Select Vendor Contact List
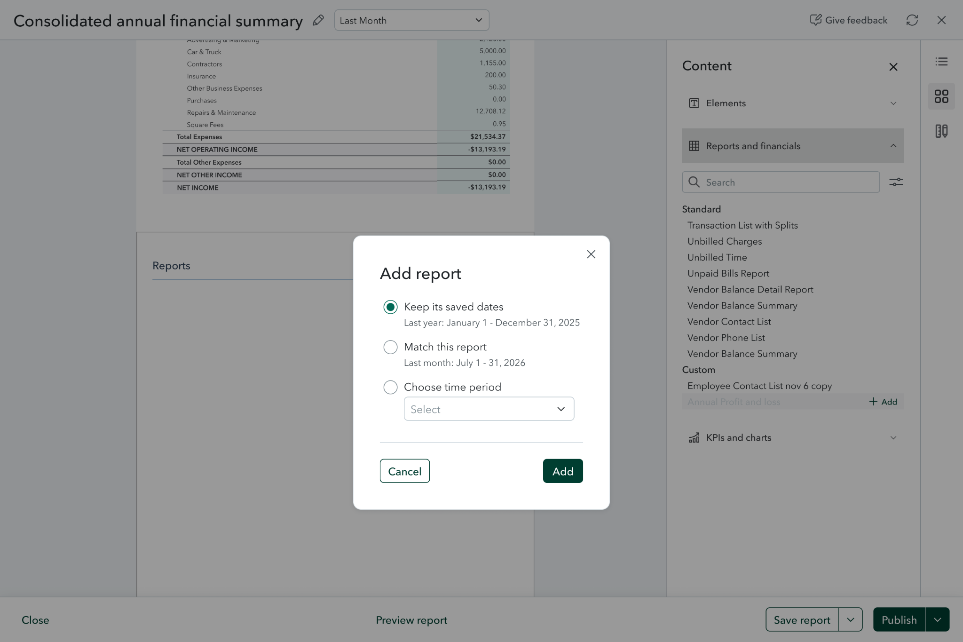This screenshot has width=963, height=642. point(729,322)
